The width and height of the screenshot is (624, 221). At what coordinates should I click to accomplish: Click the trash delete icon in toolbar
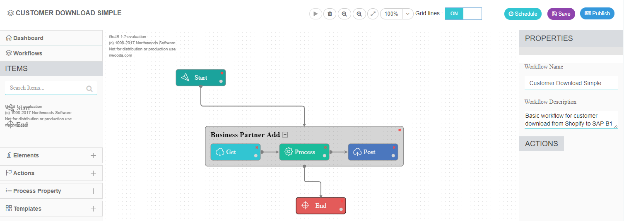(x=330, y=14)
